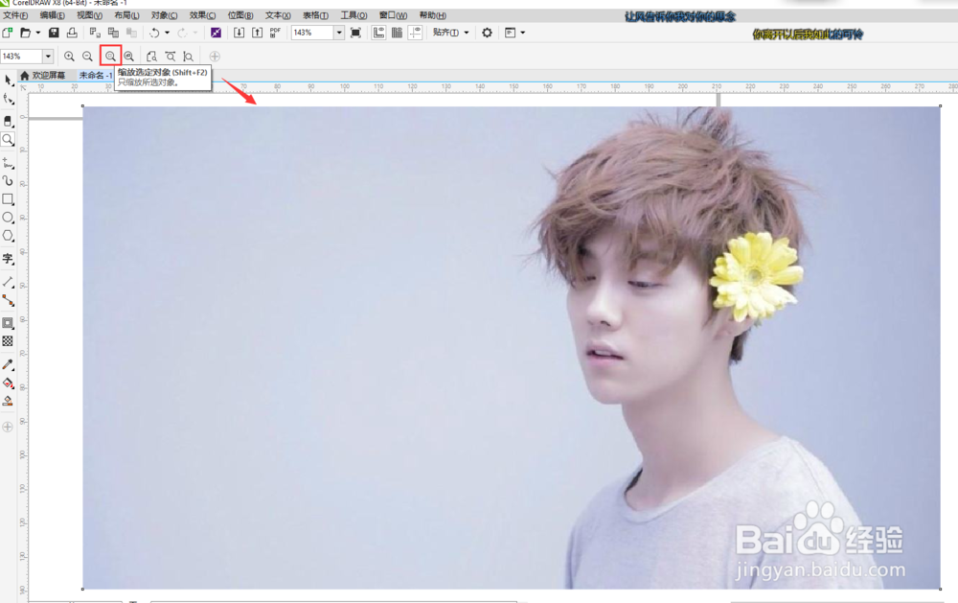This screenshot has width=958, height=603.
Task: Open the 文本 menu
Action: click(x=278, y=15)
